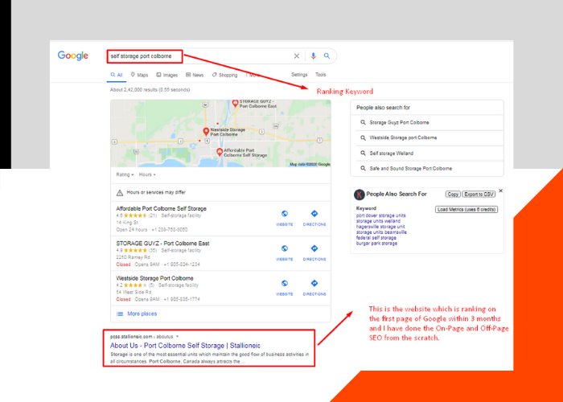Click the Export to CSV button
Image resolution: width=563 pixels, height=402 pixels.
point(479,195)
